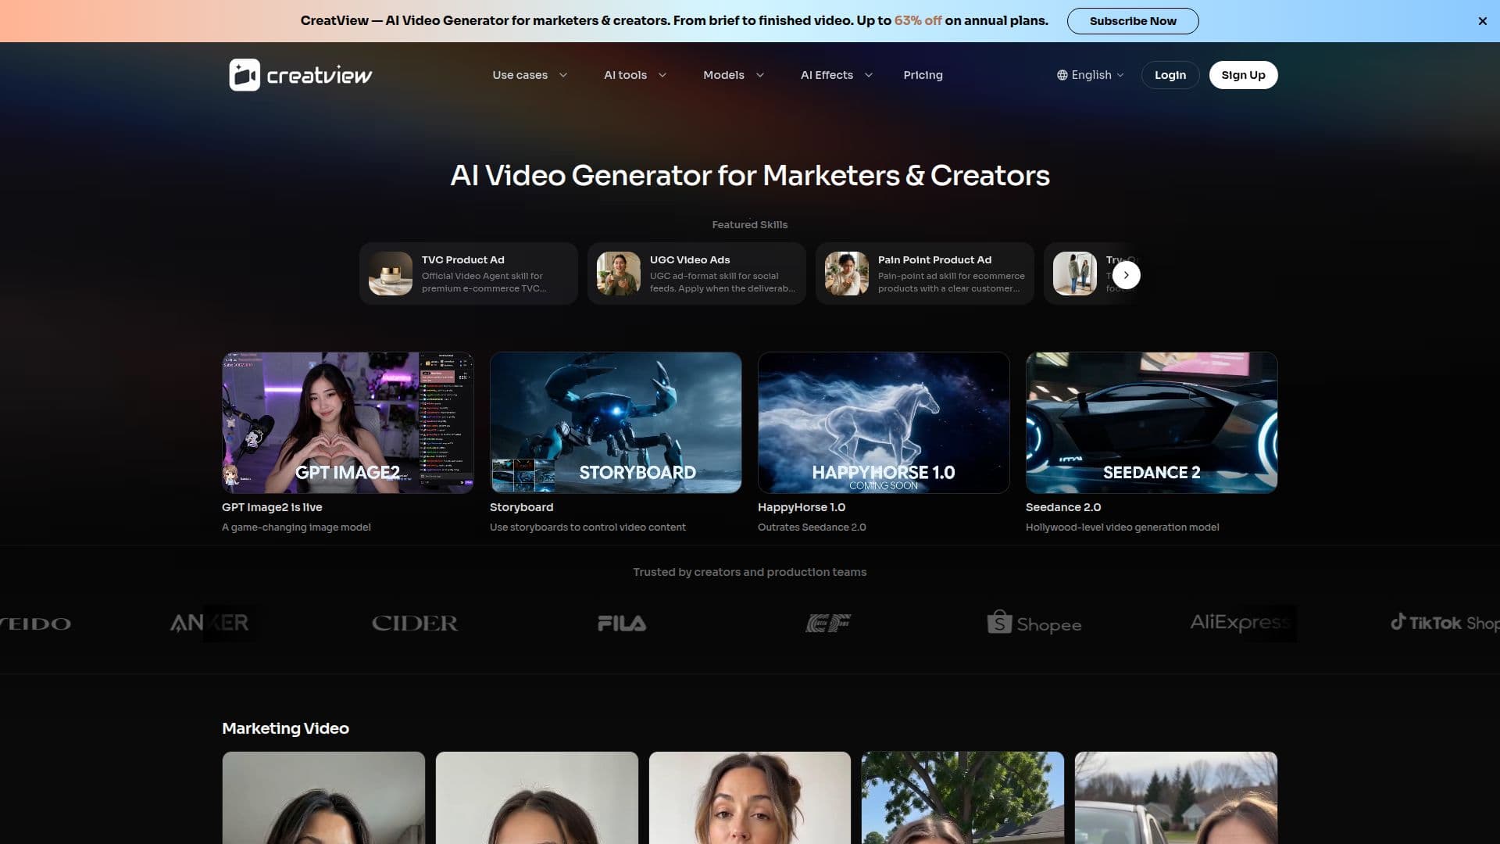Click the Anker brand logo
This screenshot has width=1500, height=844.
(x=209, y=623)
